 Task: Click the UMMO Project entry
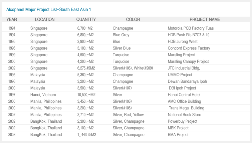(x=180, y=75)
